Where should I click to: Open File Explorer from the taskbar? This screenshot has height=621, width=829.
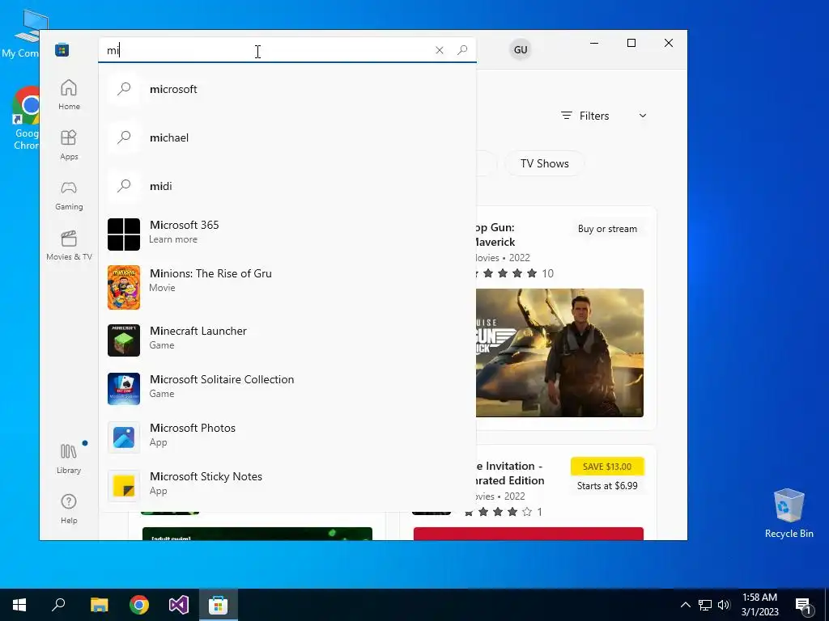tap(99, 605)
